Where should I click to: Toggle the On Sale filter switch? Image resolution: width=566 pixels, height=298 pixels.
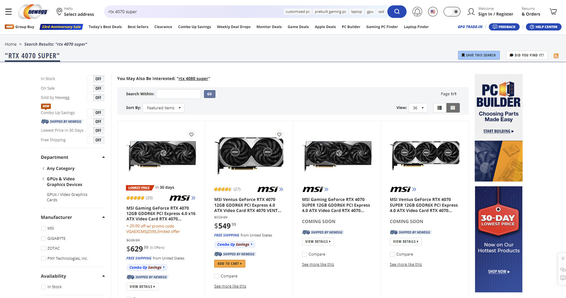tap(96, 88)
